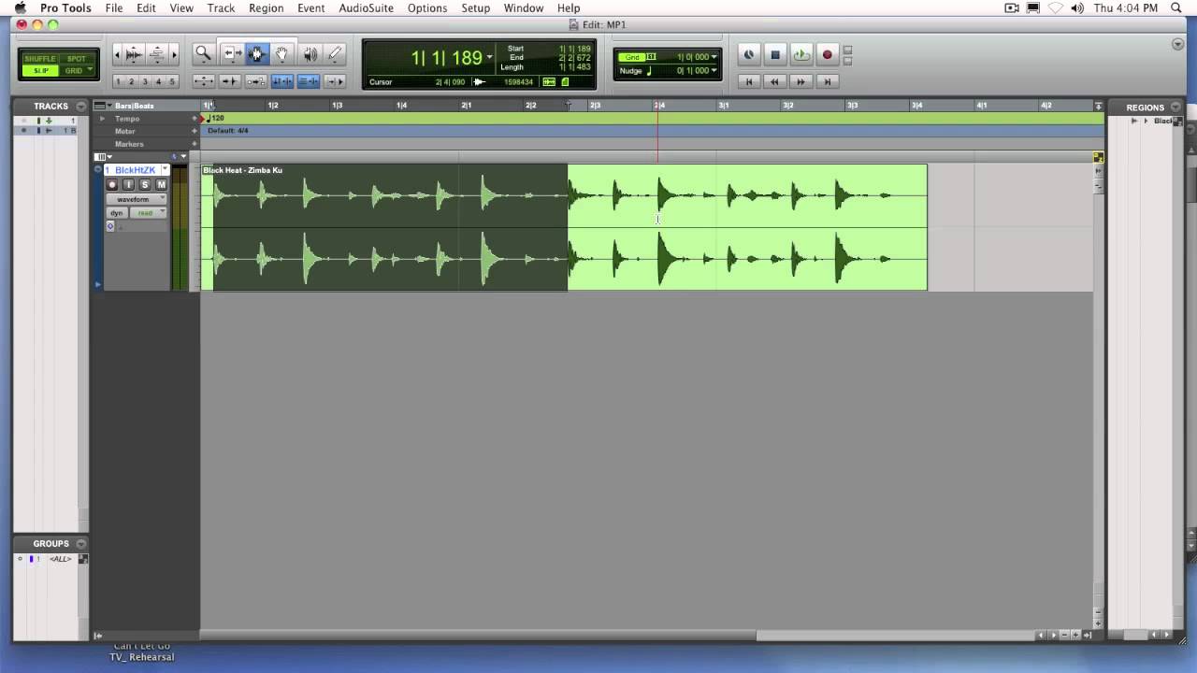Click the dyn voice selector button
The height and width of the screenshot is (673, 1197).
coord(117,213)
